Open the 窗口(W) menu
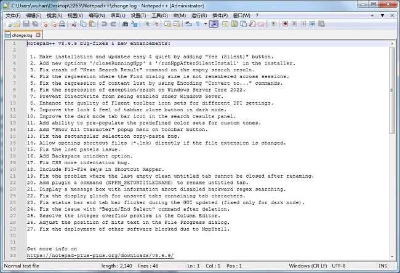 point(242,15)
